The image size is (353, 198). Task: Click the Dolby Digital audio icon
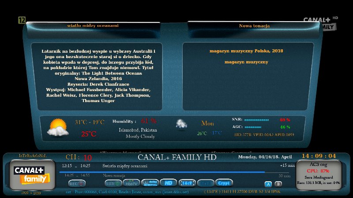tap(150, 183)
